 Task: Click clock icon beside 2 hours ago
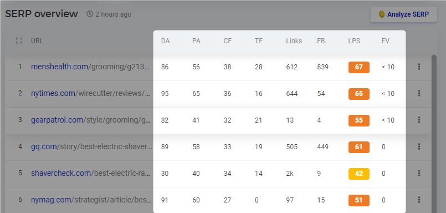[x=90, y=14]
